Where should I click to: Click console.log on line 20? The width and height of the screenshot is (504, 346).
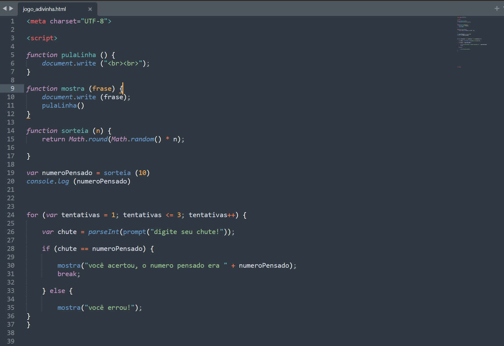[x=48, y=181]
